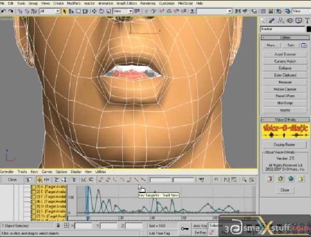Toggle the Set Key mode button

pos(200,232)
